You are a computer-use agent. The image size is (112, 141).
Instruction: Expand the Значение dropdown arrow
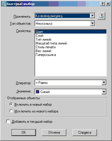tap(104, 92)
